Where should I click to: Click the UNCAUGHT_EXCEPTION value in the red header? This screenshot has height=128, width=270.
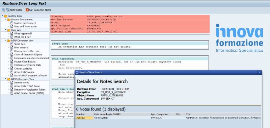pos(101,20)
